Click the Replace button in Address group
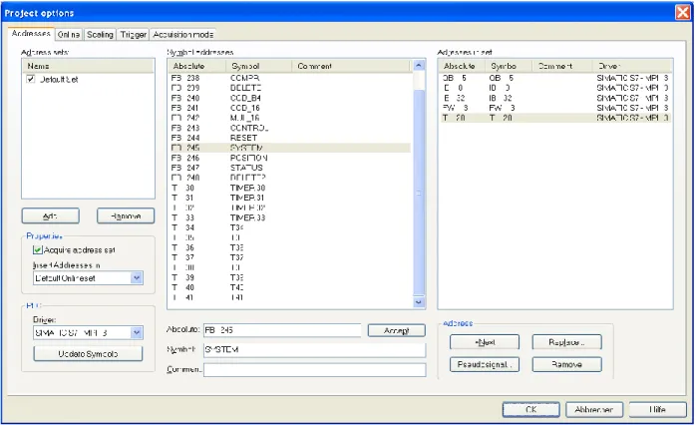 tap(566, 342)
